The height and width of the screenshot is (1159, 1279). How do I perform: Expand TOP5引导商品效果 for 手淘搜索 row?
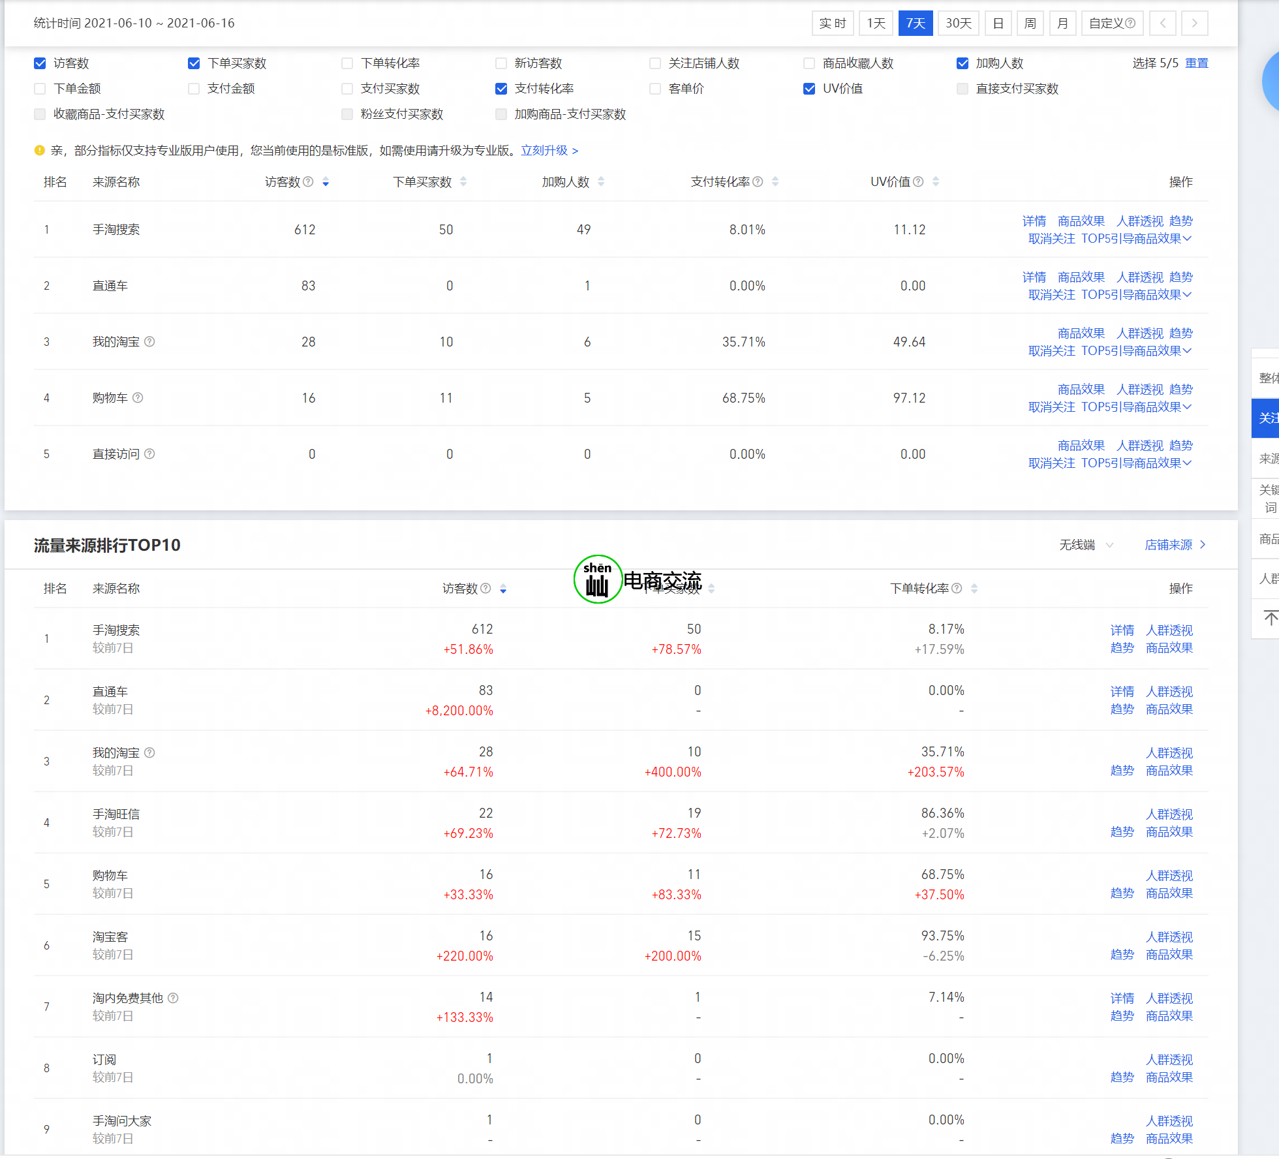pyautogui.click(x=1137, y=239)
